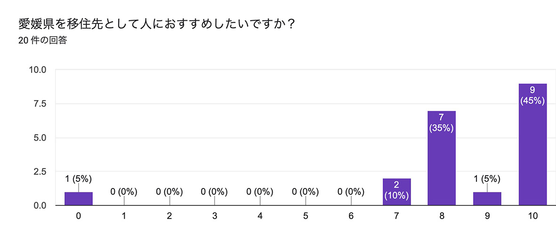Click the purple bar for rating 9

coord(487,198)
